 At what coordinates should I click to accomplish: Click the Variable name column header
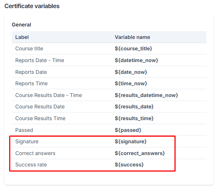click(132, 37)
